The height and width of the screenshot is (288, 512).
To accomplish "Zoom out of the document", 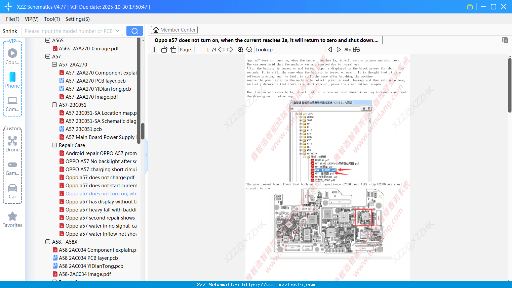I will point(249,49).
